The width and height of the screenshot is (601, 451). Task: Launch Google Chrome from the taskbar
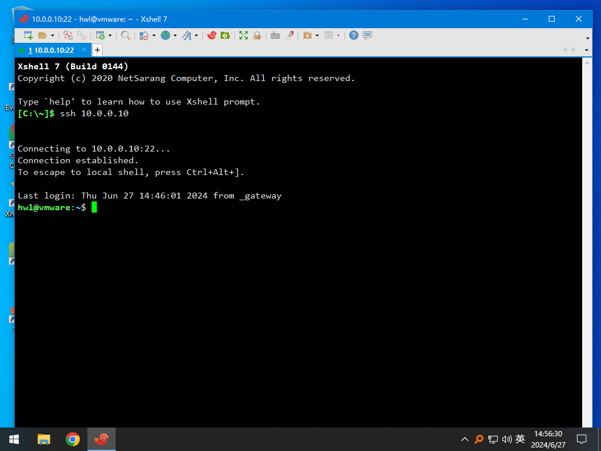[x=73, y=439]
